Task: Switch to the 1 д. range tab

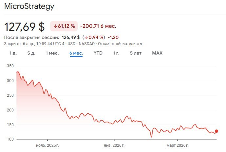Action: (13, 53)
